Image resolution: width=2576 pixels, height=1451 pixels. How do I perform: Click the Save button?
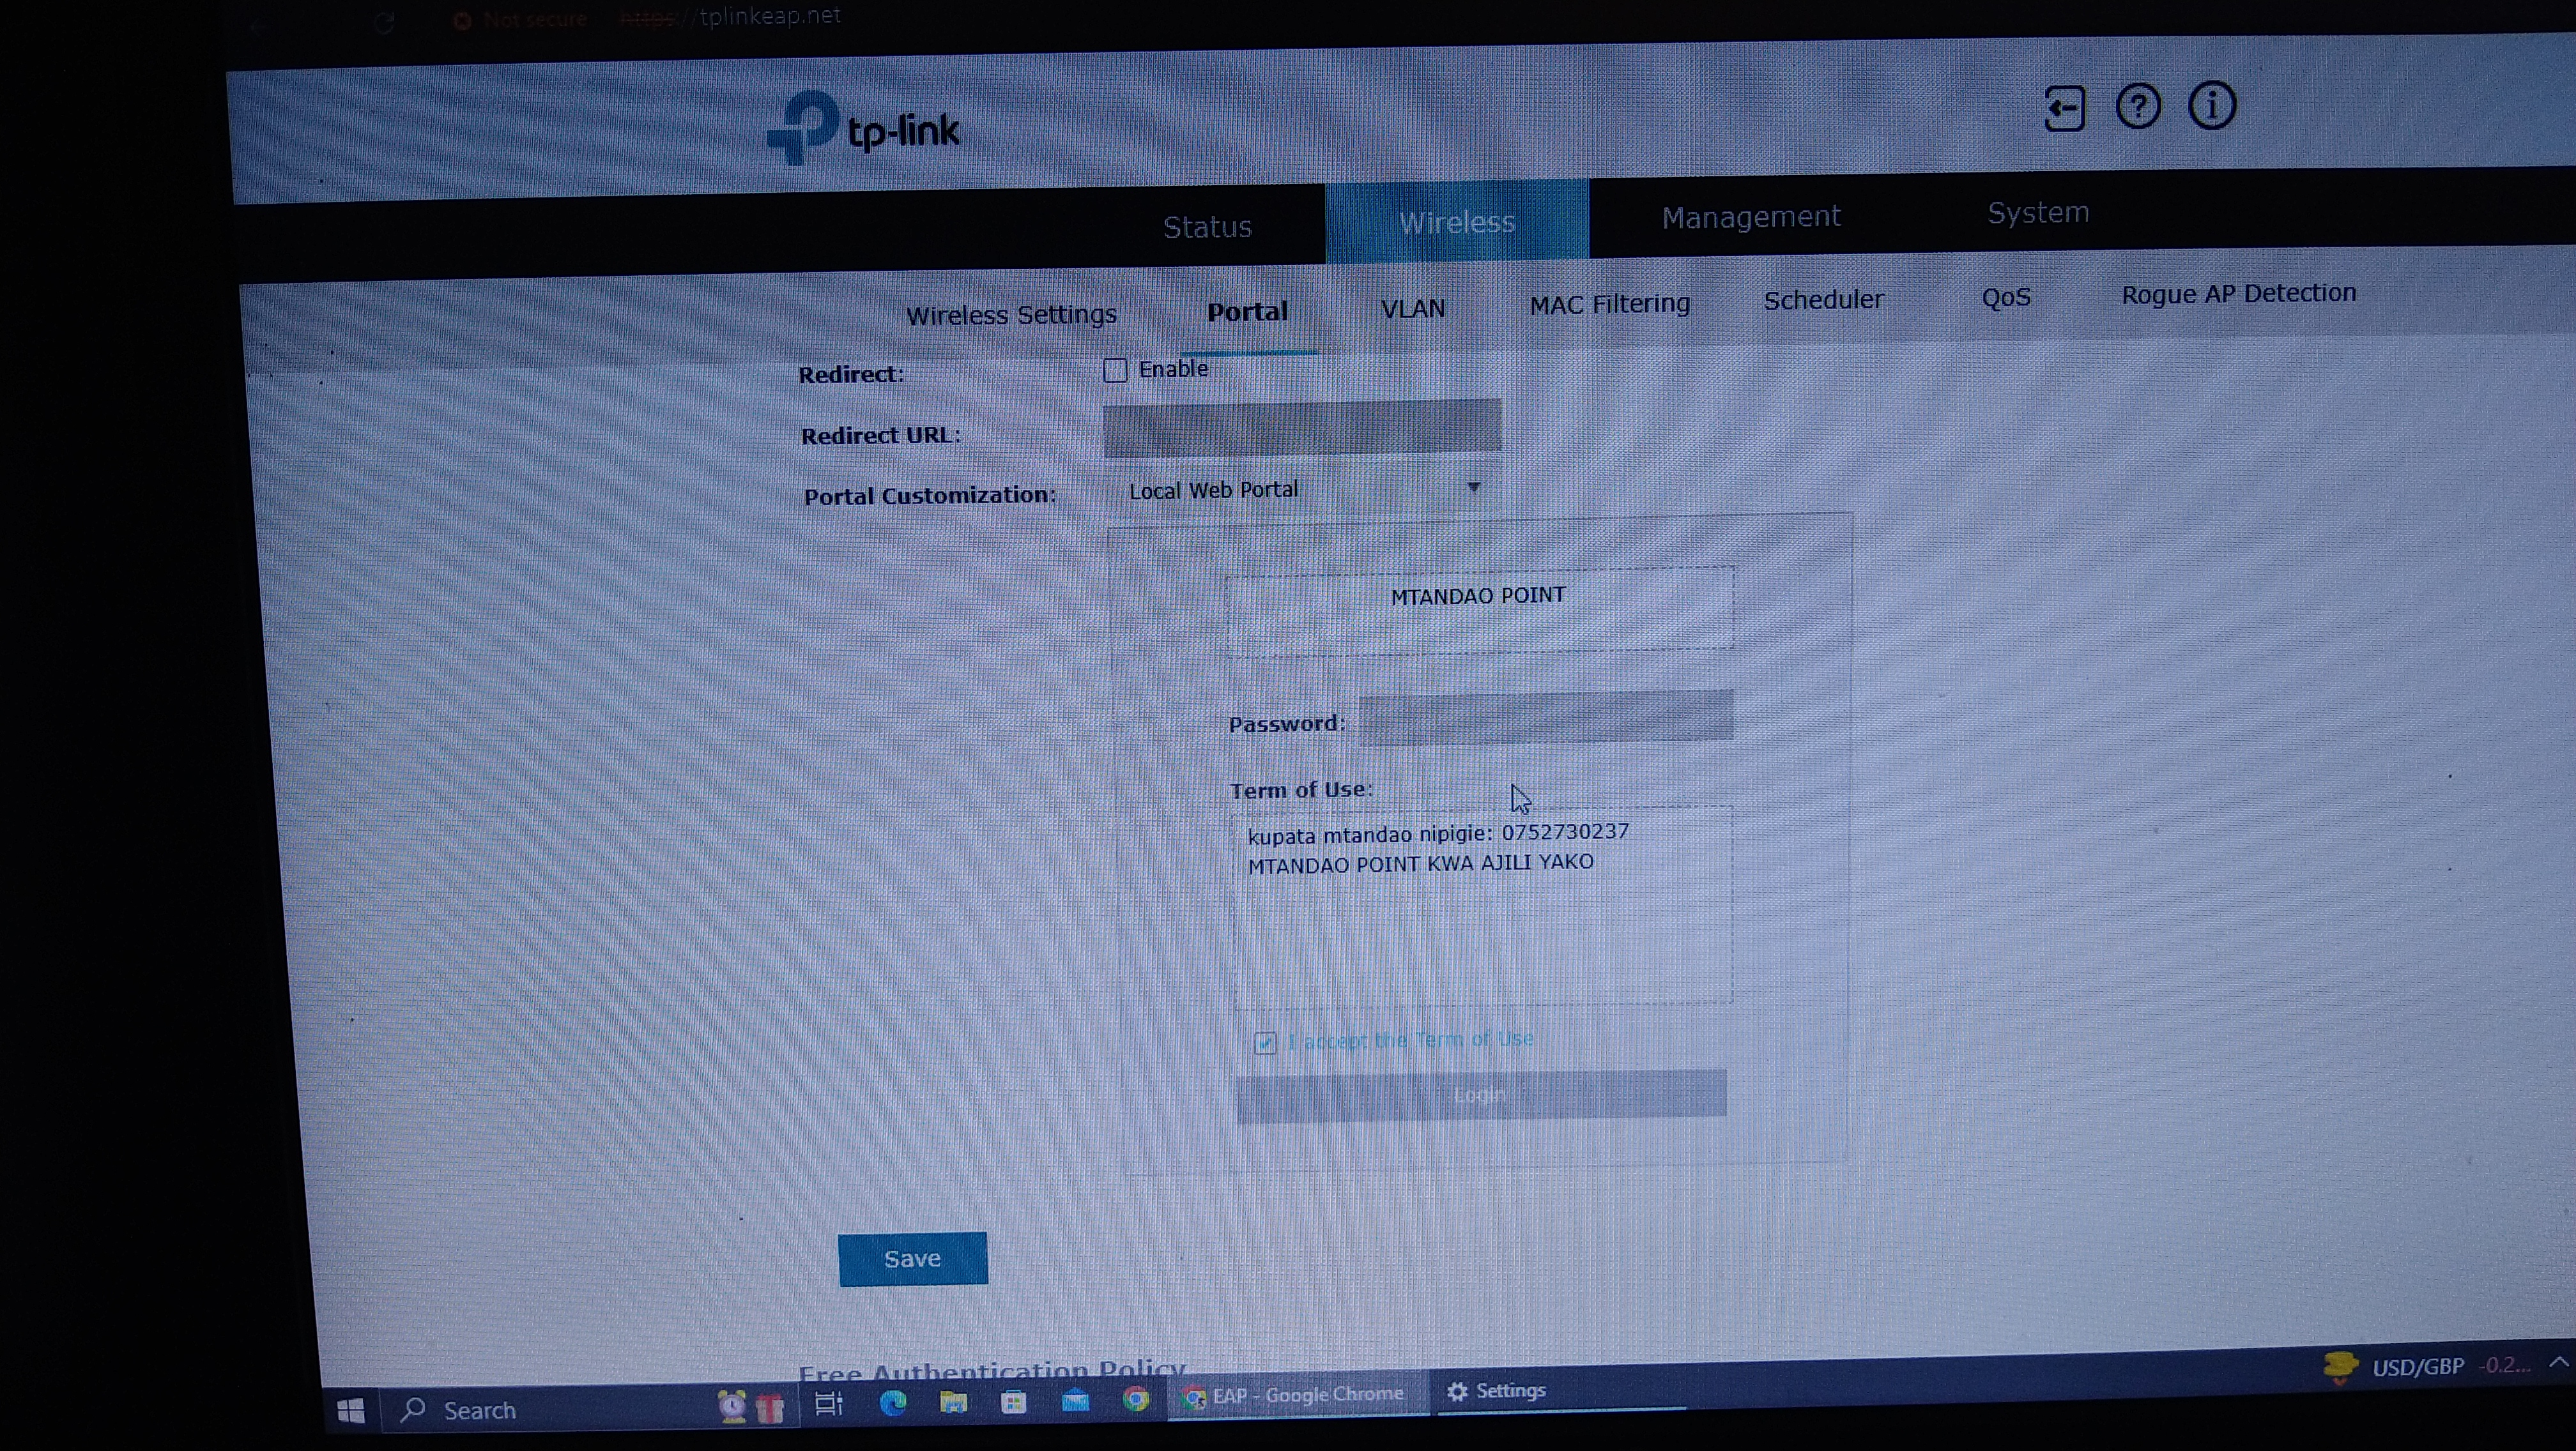(x=912, y=1259)
